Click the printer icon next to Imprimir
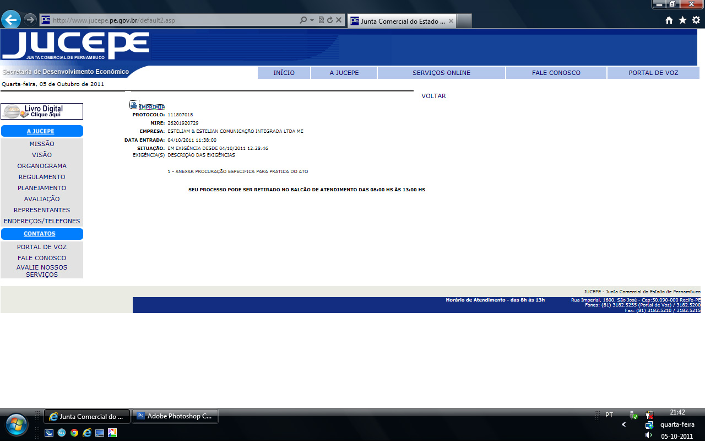This screenshot has width=705, height=441. coord(133,105)
